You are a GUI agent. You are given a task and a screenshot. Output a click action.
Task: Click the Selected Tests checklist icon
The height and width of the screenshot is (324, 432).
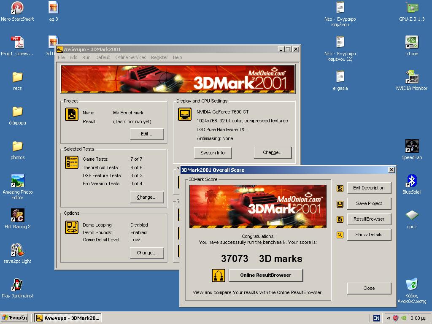[72, 162]
